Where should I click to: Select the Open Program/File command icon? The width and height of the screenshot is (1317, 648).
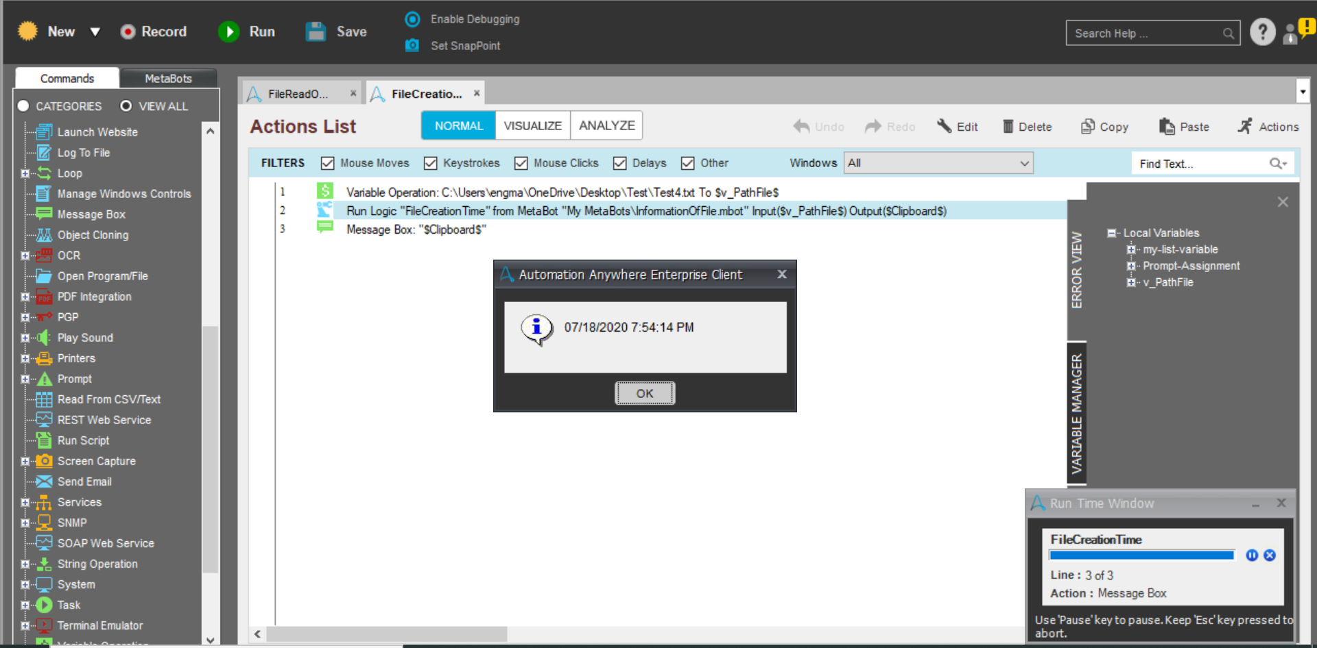44,275
